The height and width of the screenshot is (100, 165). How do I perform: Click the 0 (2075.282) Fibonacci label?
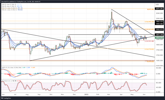[150, 9]
